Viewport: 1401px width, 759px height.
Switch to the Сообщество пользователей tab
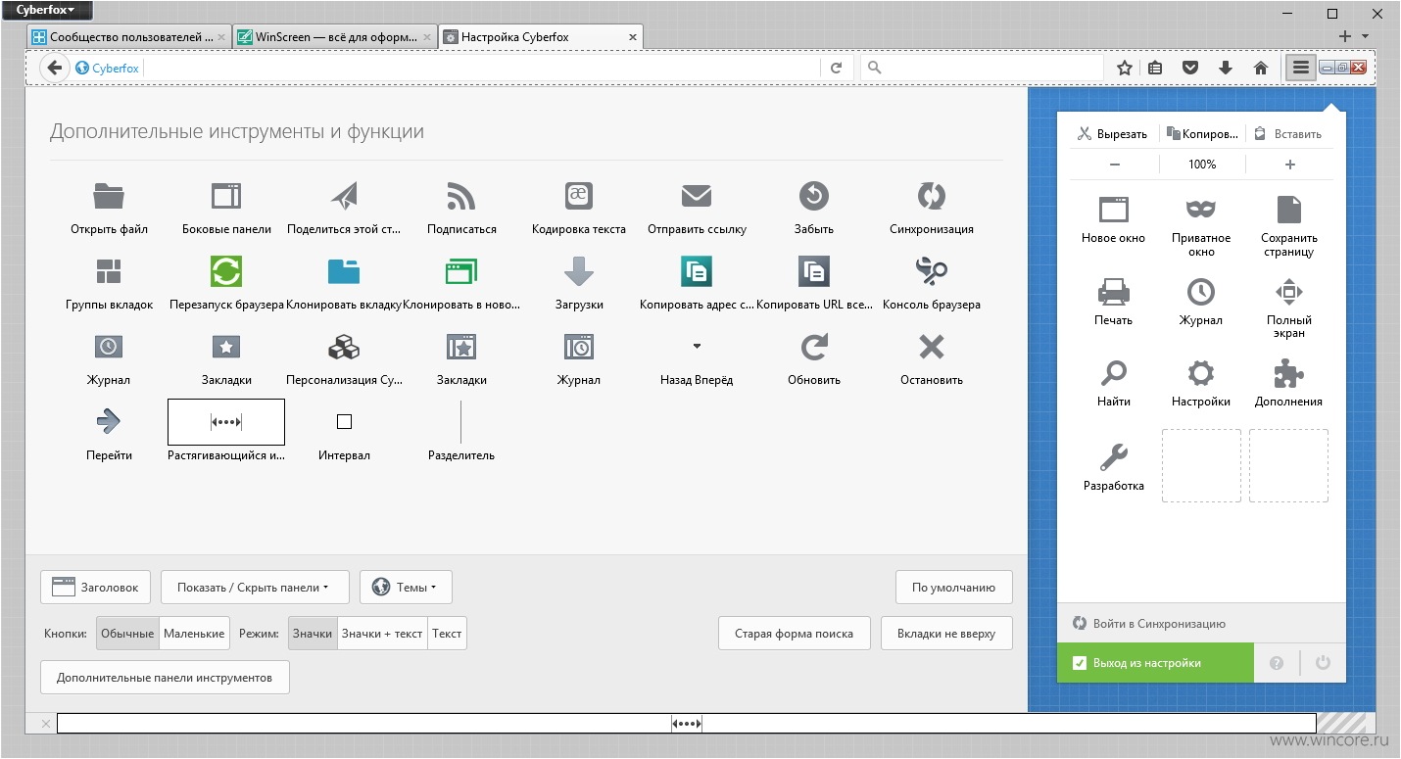click(129, 37)
